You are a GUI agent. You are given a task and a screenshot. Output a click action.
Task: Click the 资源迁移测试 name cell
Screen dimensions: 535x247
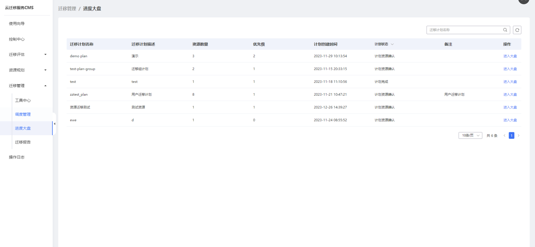point(80,107)
